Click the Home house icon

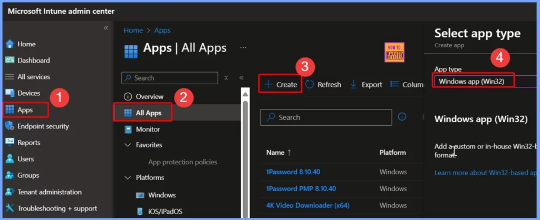(9, 44)
